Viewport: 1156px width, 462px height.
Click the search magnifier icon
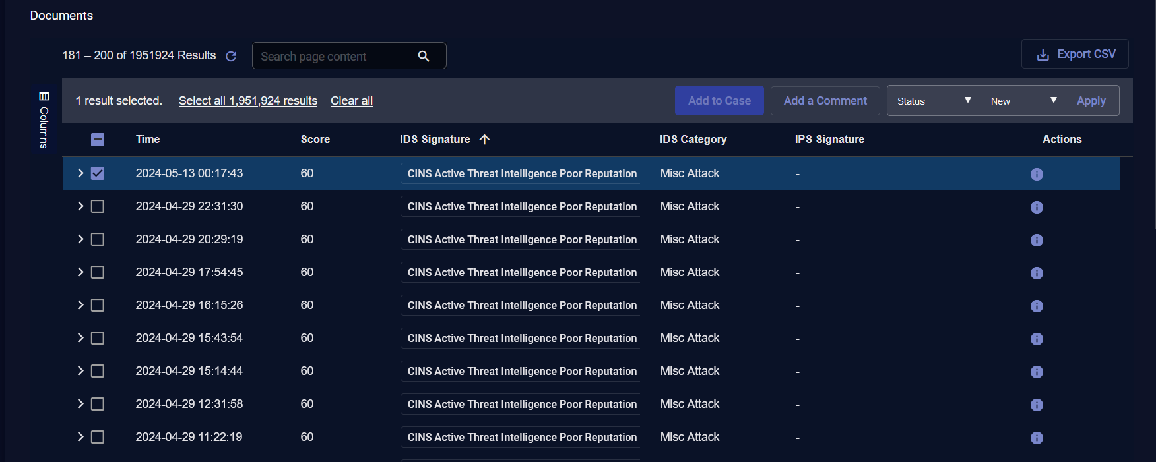click(424, 57)
